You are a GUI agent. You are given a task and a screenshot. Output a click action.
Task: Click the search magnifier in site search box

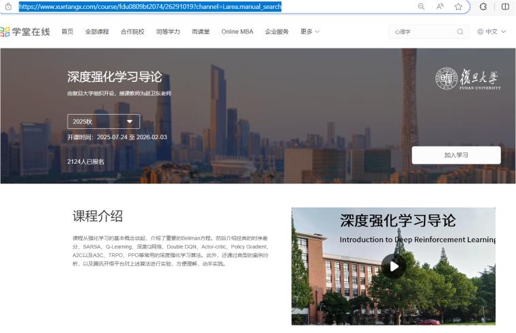coord(460,31)
